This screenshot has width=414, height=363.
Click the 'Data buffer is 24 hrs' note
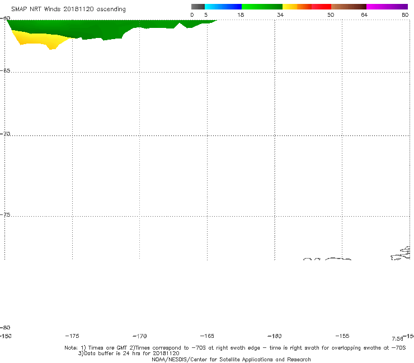click(129, 354)
